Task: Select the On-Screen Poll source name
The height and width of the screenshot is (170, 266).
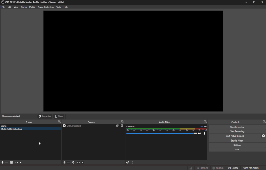Action: [74, 126]
